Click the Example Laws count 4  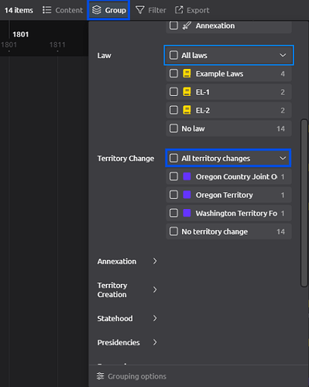283,74
